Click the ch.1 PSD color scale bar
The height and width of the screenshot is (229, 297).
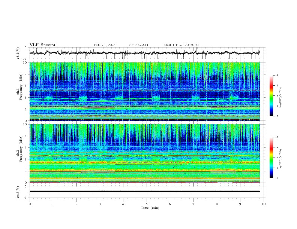point(271,96)
